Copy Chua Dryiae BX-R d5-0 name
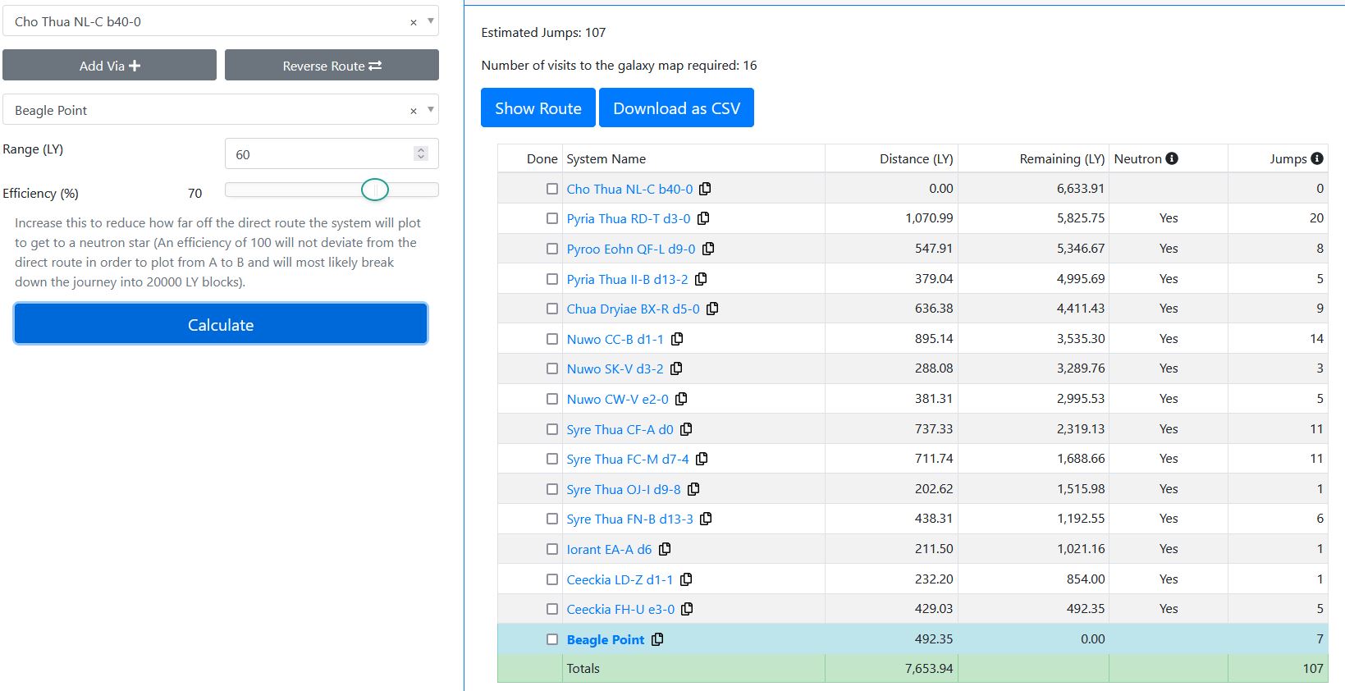 coord(712,309)
